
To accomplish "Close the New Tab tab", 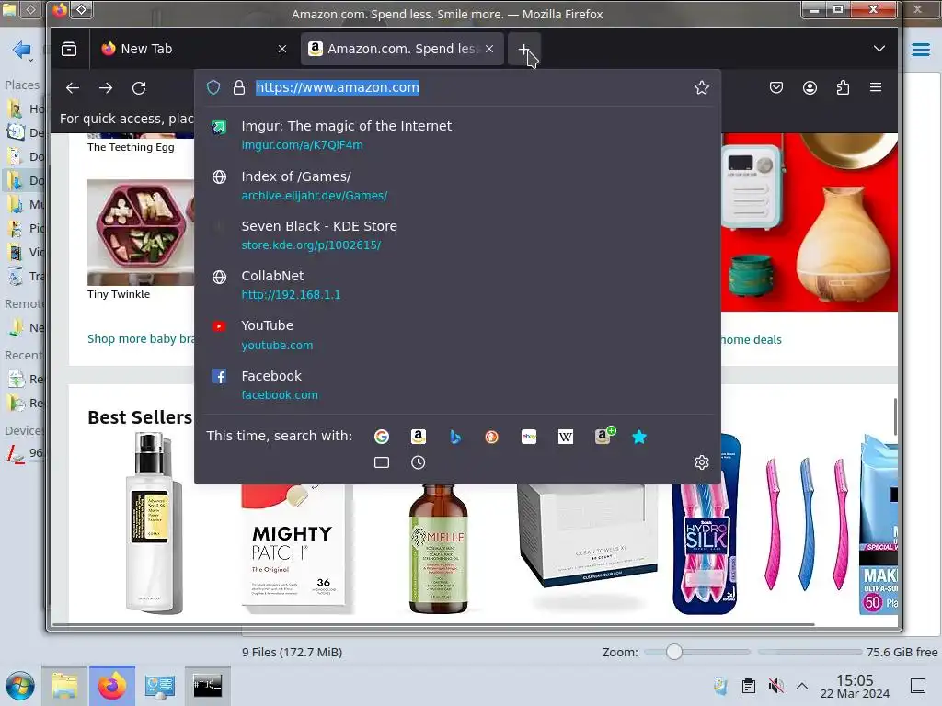I will pyautogui.click(x=282, y=49).
